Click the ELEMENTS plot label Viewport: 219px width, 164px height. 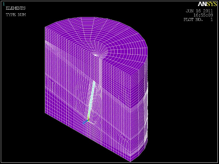click(16, 8)
